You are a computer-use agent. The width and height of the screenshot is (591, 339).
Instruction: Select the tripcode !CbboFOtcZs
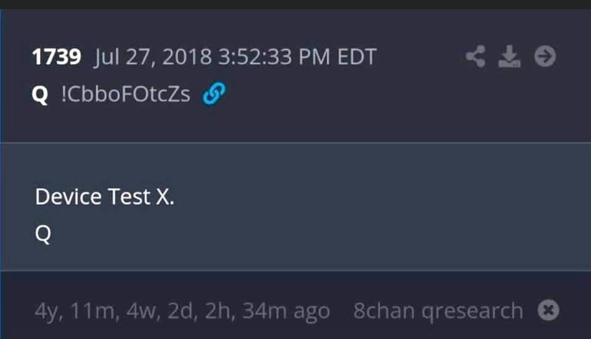tap(126, 95)
